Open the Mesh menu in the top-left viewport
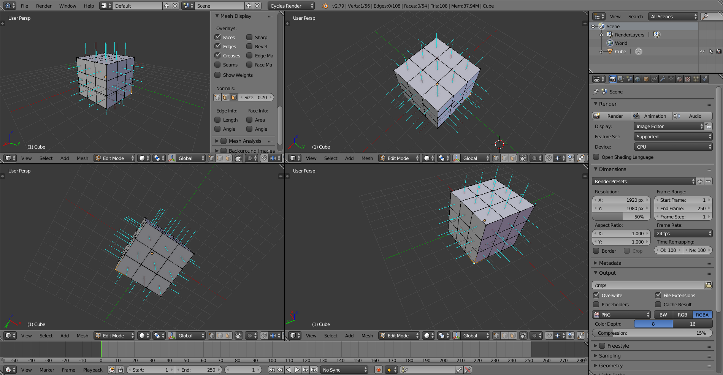Viewport: 723px width, 375px height. pyautogui.click(x=82, y=158)
